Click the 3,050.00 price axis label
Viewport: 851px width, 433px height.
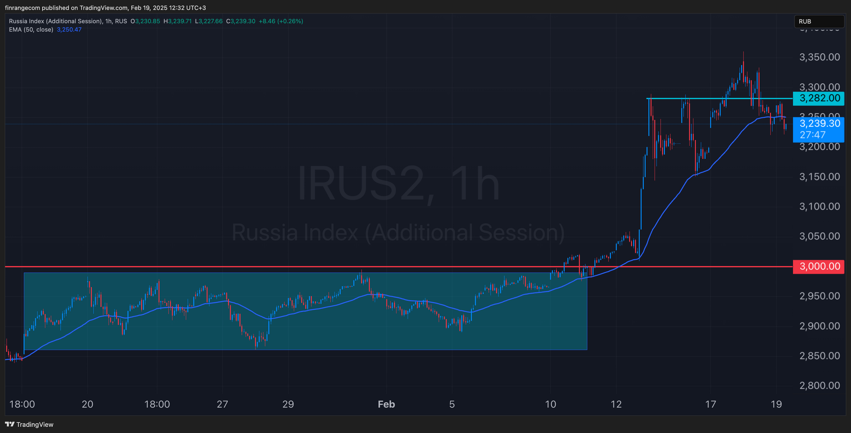click(819, 236)
